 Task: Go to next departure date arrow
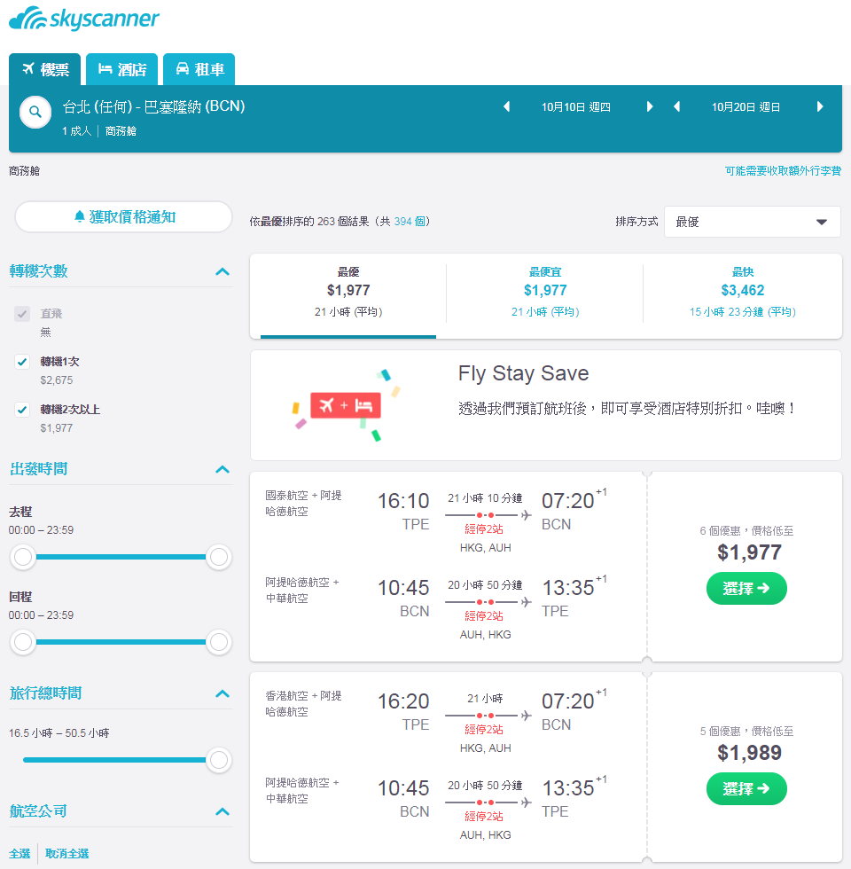click(x=650, y=107)
